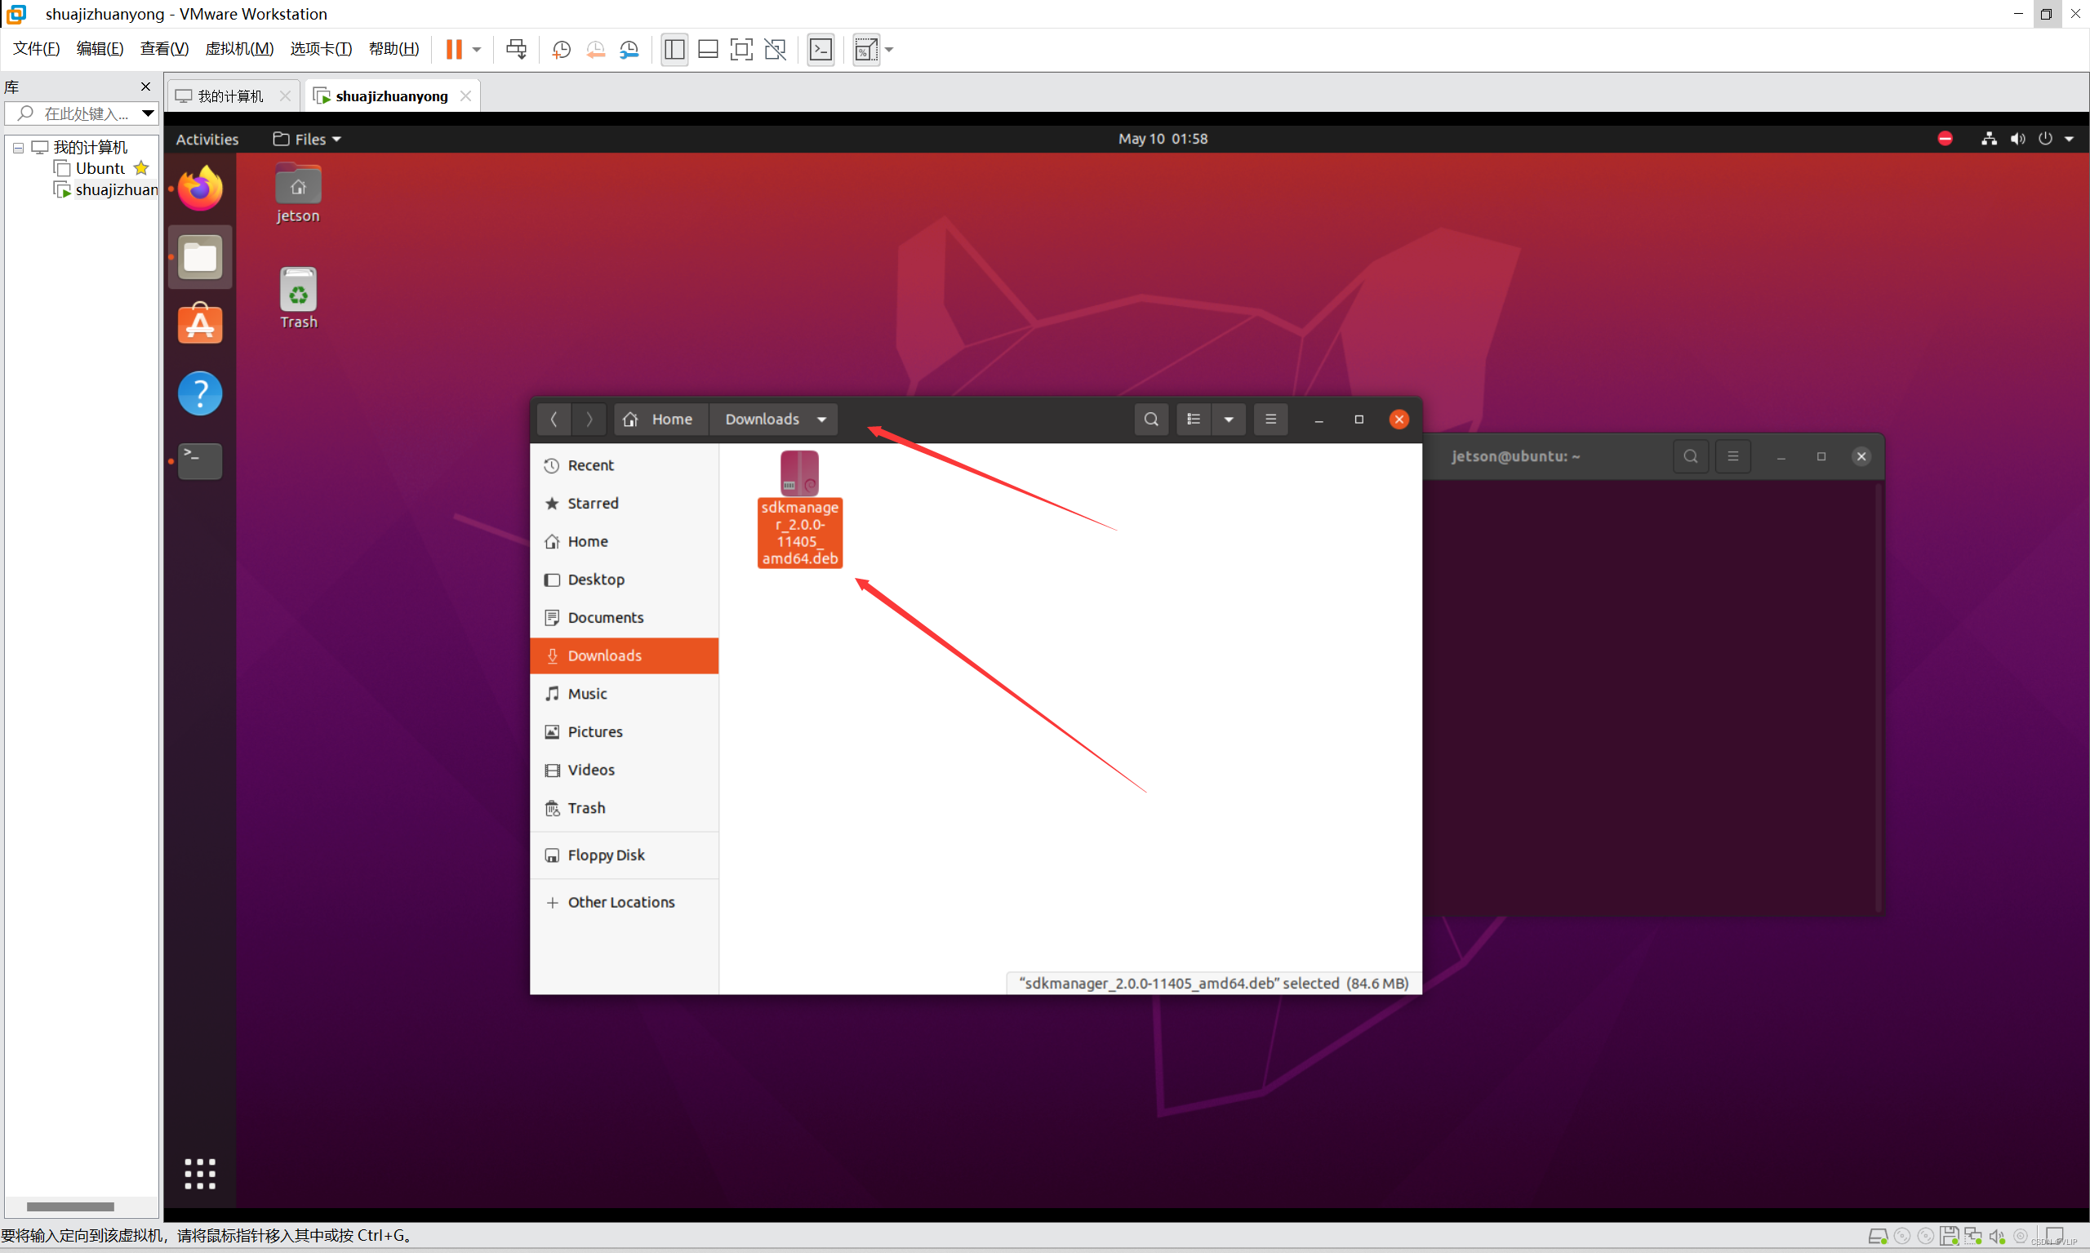Open Terminal from the Ubuntu dock
This screenshot has width=2090, height=1253.
click(x=200, y=461)
